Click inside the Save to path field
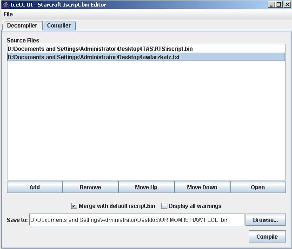Image resolution: width=292 pixels, height=249 pixels. click(137, 220)
